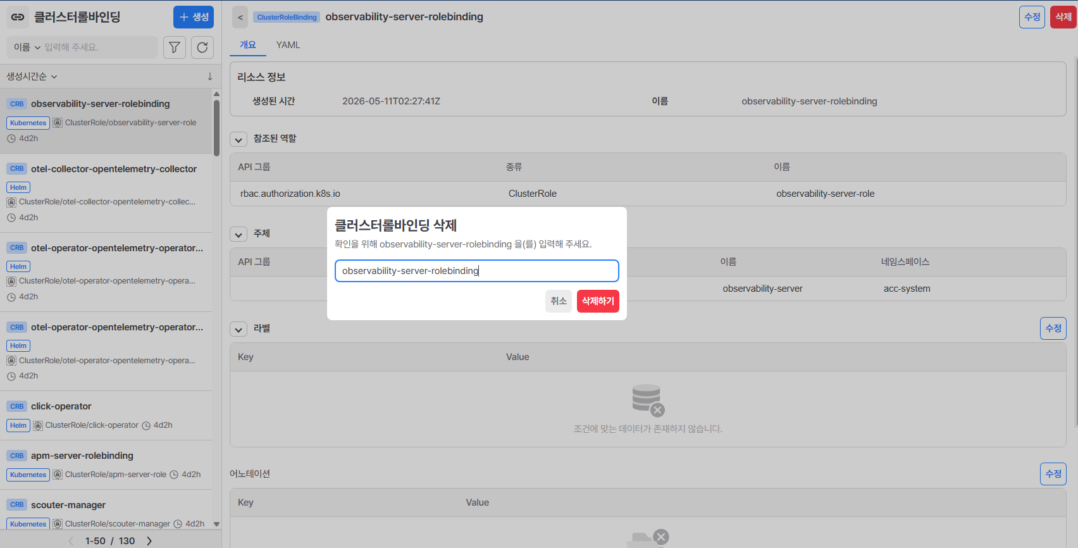Click the CRB badge of click-operator
This screenshot has width=1078, height=548.
pos(16,406)
